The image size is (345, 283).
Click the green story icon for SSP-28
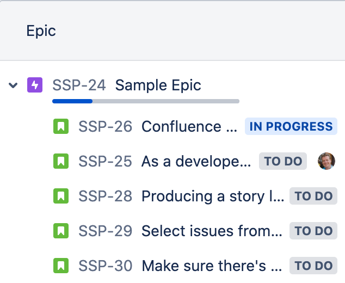pyautogui.click(x=61, y=196)
